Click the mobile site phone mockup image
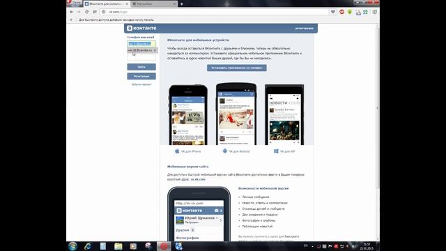This screenshot has height=251, width=446. click(x=199, y=214)
